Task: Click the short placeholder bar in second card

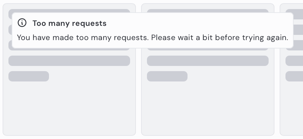Action: [x=167, y=76]
